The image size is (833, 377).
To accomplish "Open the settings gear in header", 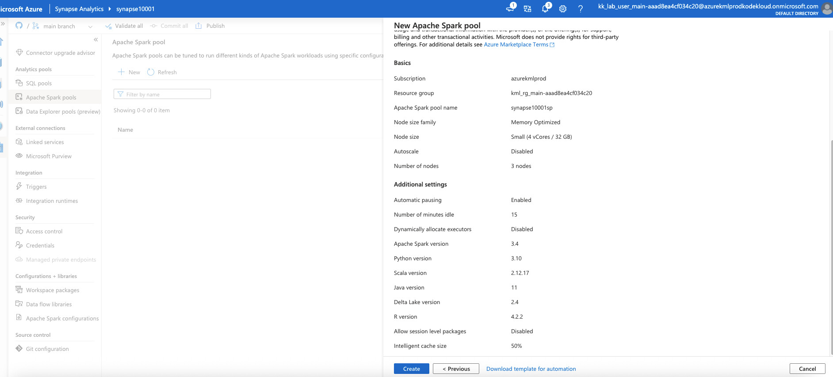I will tap(563, 9).
